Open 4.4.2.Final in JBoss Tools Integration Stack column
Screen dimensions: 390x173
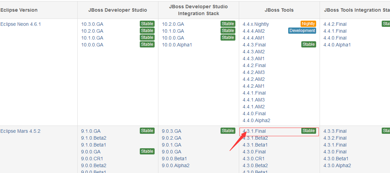[335, 24]
